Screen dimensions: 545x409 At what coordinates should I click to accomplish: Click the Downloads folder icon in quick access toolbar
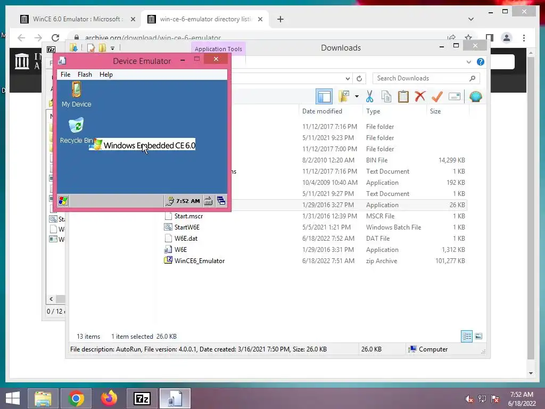coord(73,47)
